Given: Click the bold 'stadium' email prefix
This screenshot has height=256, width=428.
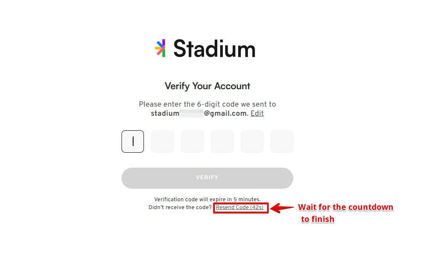Looking at the screenshot, I should pos(165,113).
